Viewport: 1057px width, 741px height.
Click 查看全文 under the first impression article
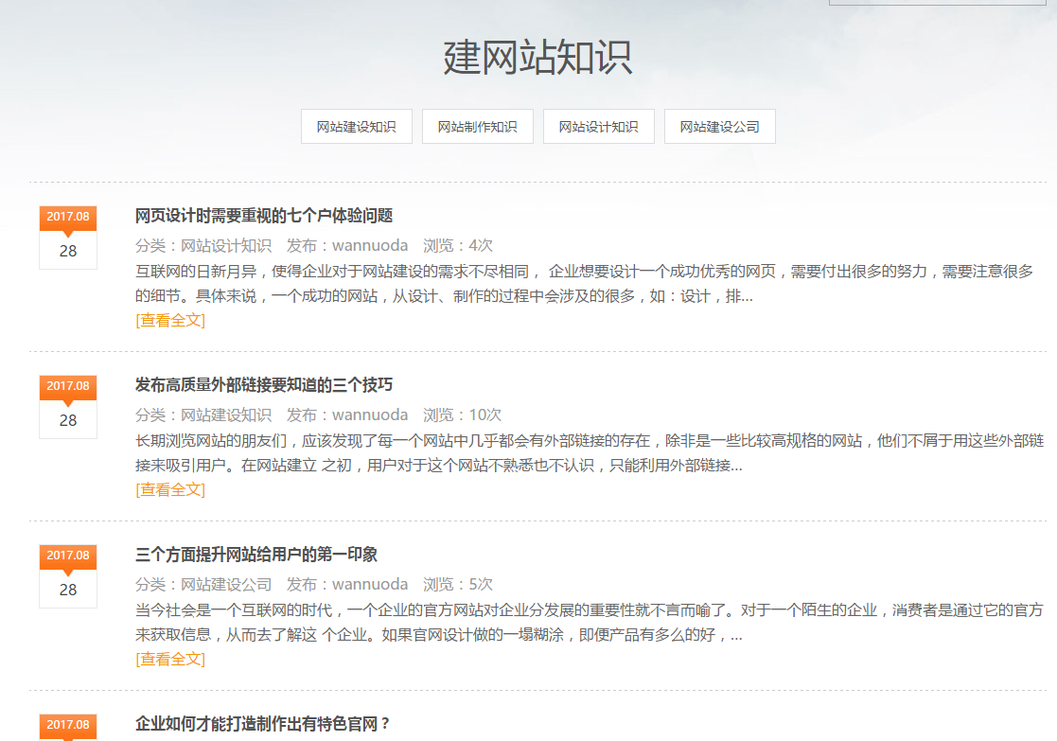pyautogui.click(x=170, y=659)
